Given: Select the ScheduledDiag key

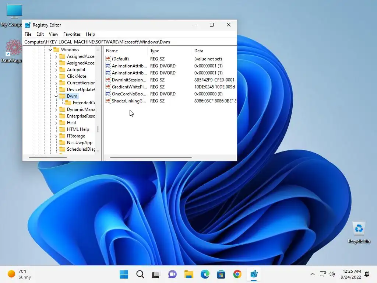Looking at the screenshot, I should coord(81,149).
